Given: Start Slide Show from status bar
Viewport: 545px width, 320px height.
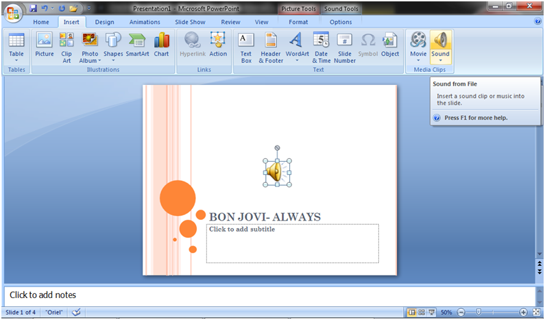Looking at the screenshot, I should (431, 312).
